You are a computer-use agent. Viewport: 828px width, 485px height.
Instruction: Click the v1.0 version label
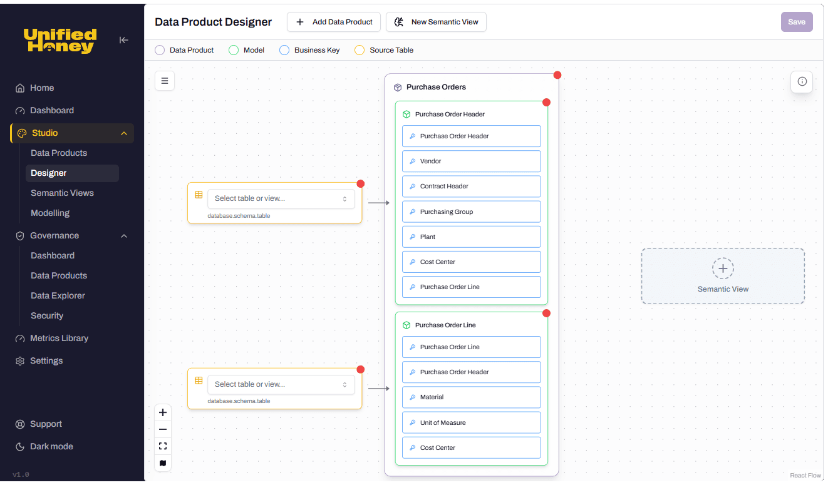(x=21, y=475)
